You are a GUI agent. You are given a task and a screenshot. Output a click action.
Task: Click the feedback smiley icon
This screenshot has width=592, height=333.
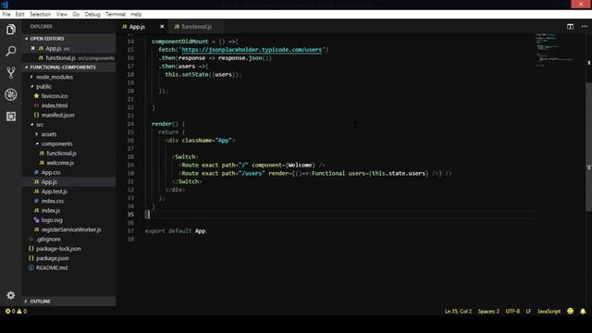point(570,311)
